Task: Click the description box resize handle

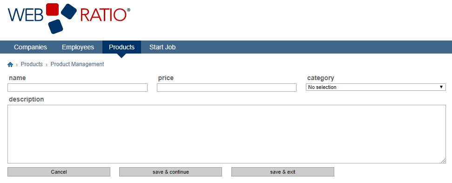Action: click(443, 161)
